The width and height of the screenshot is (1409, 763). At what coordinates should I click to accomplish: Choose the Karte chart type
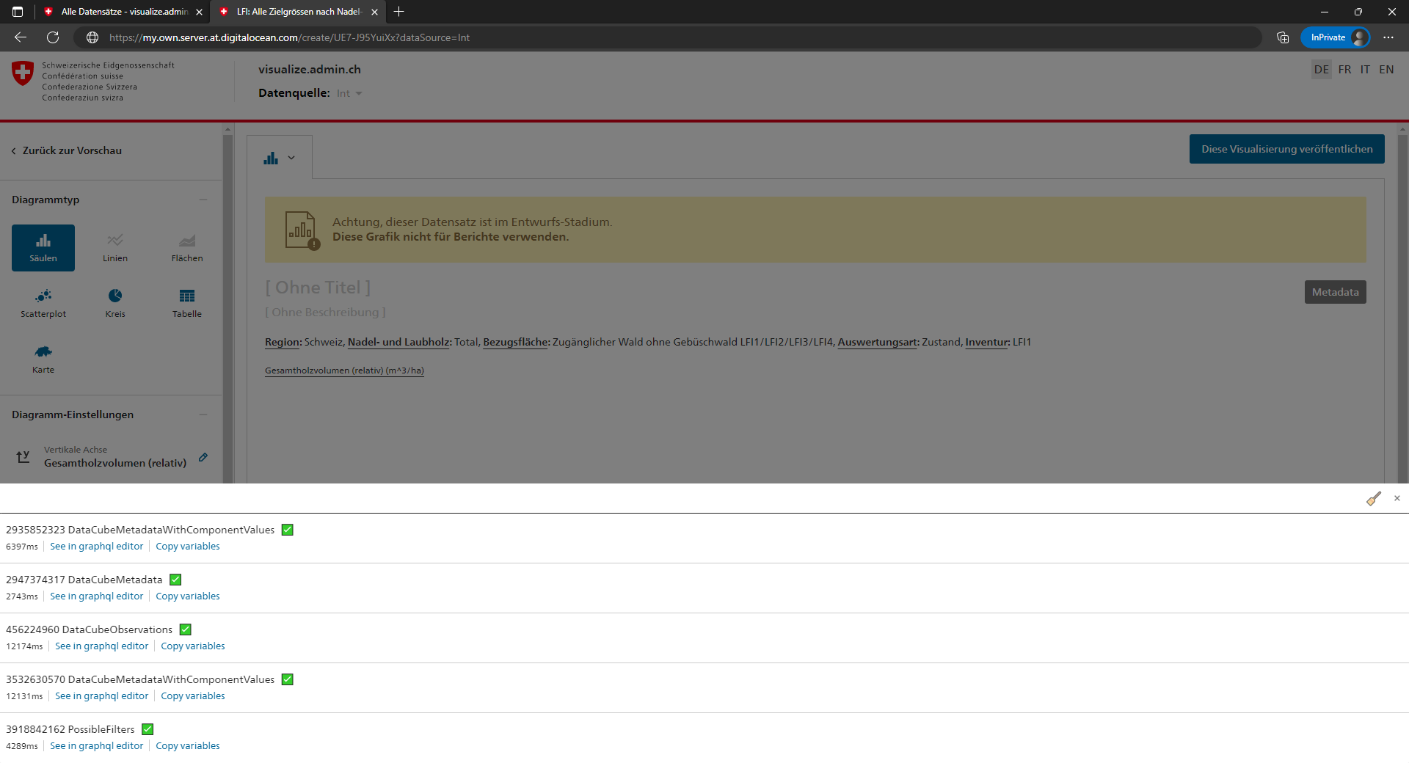coord(43,359)
